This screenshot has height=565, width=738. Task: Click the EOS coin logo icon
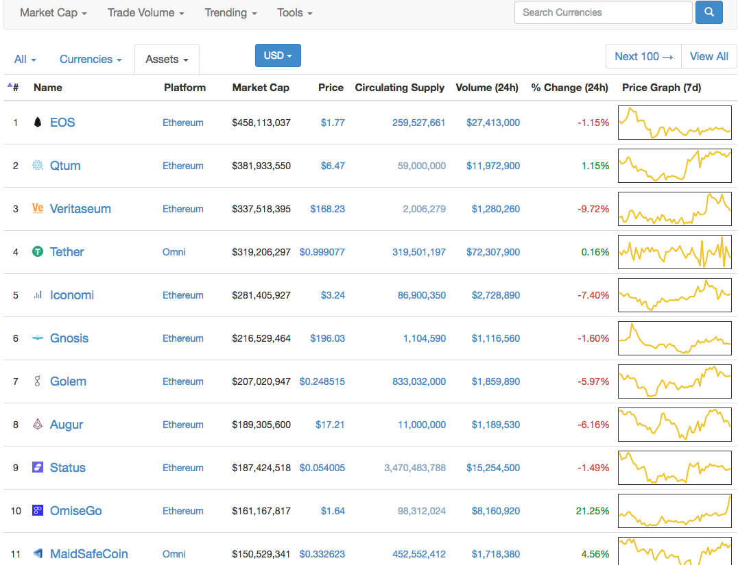[38, 123]
